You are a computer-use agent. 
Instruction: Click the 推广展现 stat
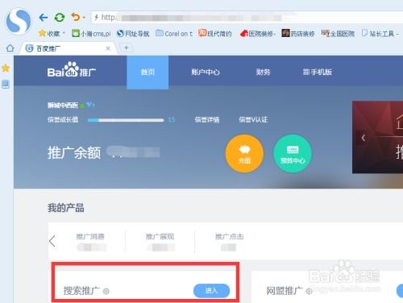tap(160, 242)
